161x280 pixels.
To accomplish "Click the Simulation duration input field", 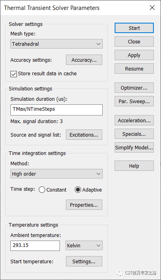I will 56,110.
